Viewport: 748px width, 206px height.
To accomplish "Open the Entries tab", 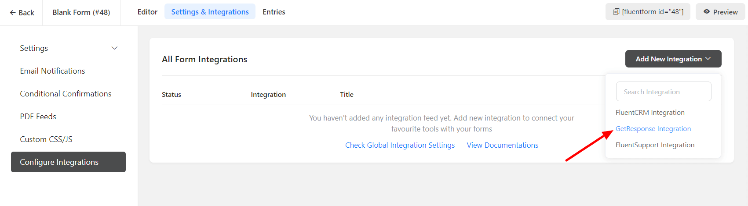I will click(274, 12).
